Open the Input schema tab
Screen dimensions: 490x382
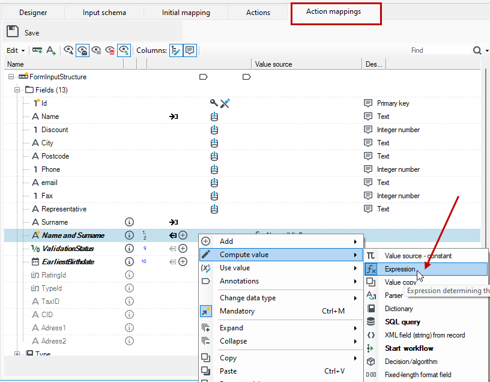[104, 13]
